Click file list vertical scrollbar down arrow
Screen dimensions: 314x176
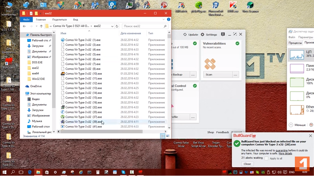coord(169,128)
